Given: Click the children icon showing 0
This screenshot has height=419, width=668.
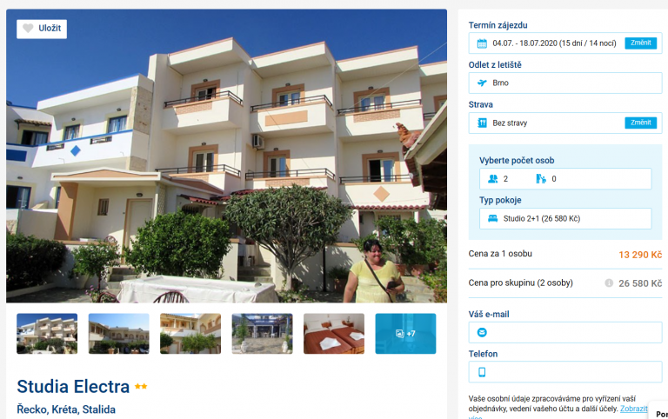Looking at the screenshot, I should [x=541, y=179].
